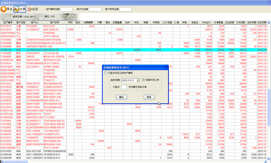
Task: Click cell KCEBD430539-01
Action: pyautogui.click(x=53, y=87)
